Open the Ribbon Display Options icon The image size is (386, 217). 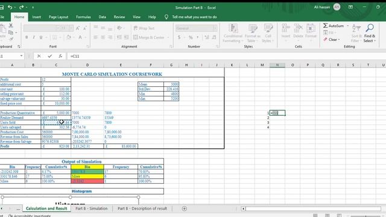350,7
